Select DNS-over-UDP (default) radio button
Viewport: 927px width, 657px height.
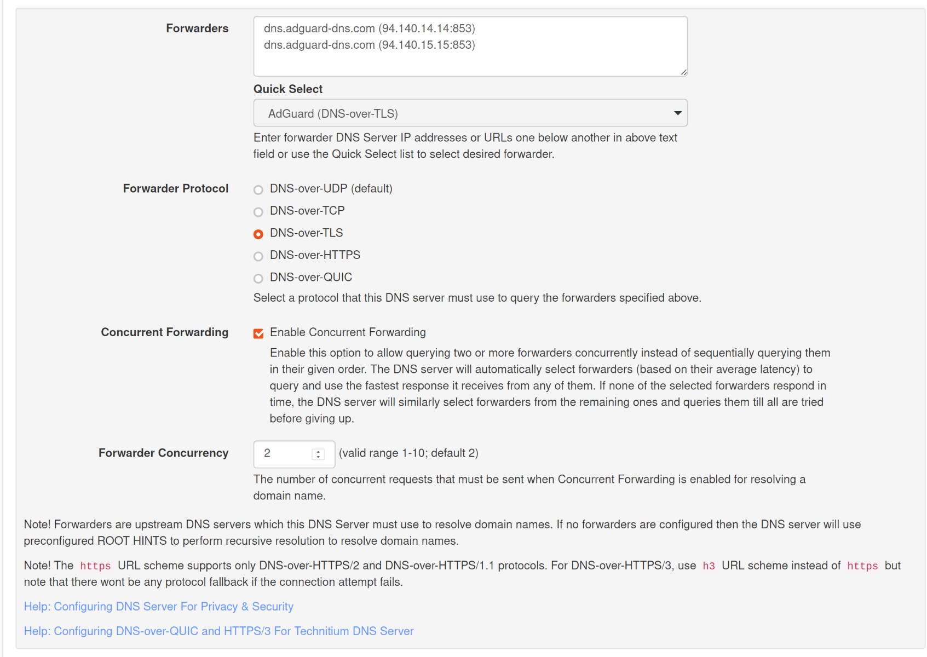pyautogui.click(x=258, y=190)
